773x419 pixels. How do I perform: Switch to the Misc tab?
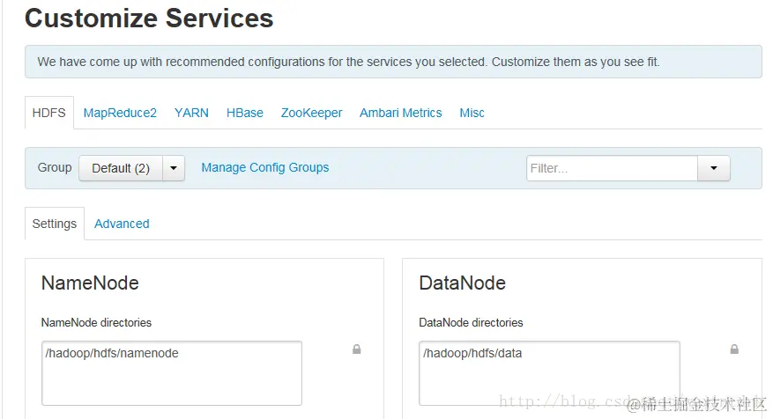(x=472, y=113)
